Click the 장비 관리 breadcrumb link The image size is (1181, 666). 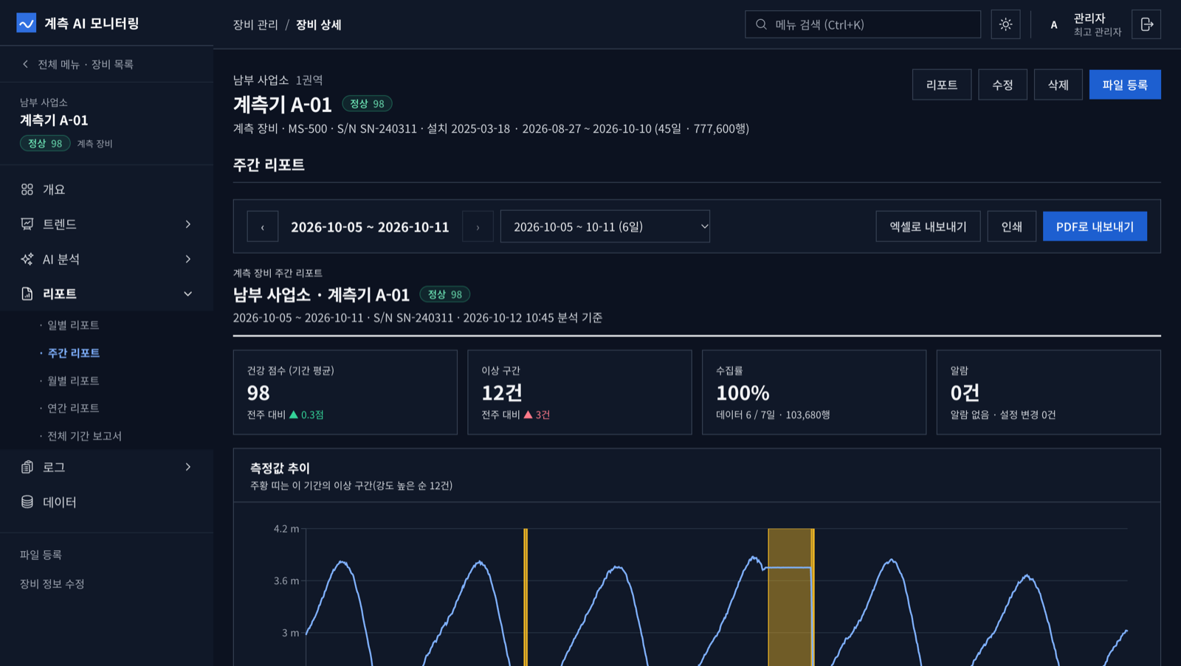(x=255, y=25)
